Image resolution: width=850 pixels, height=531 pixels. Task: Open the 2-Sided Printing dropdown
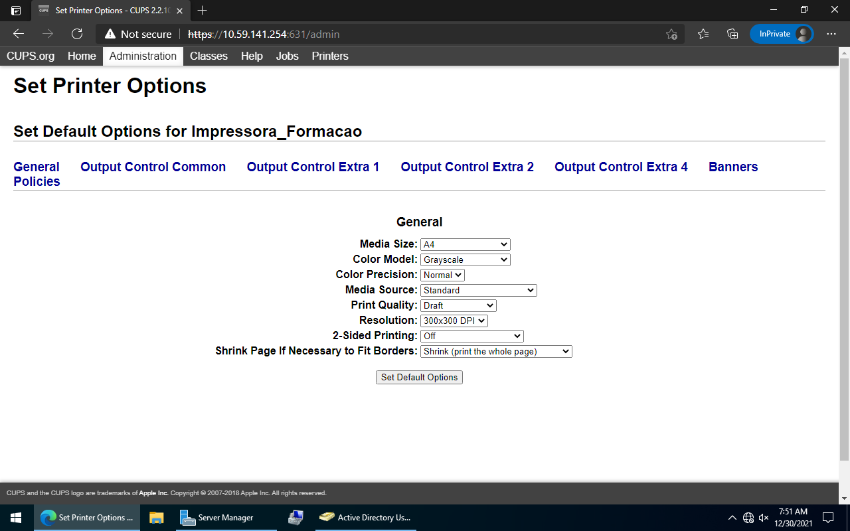point(471,336)
